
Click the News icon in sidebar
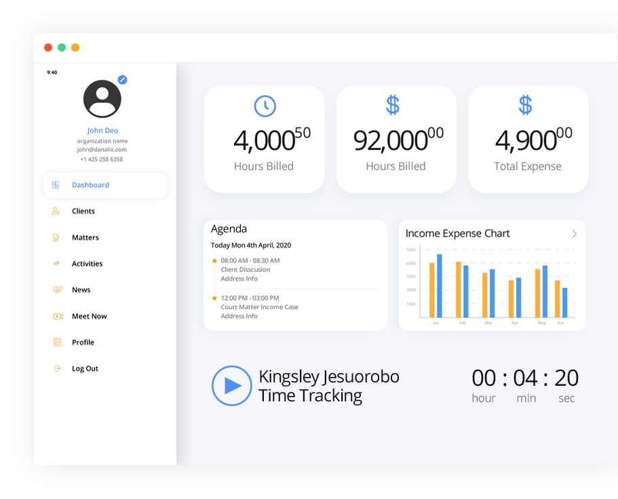[57, 290]
